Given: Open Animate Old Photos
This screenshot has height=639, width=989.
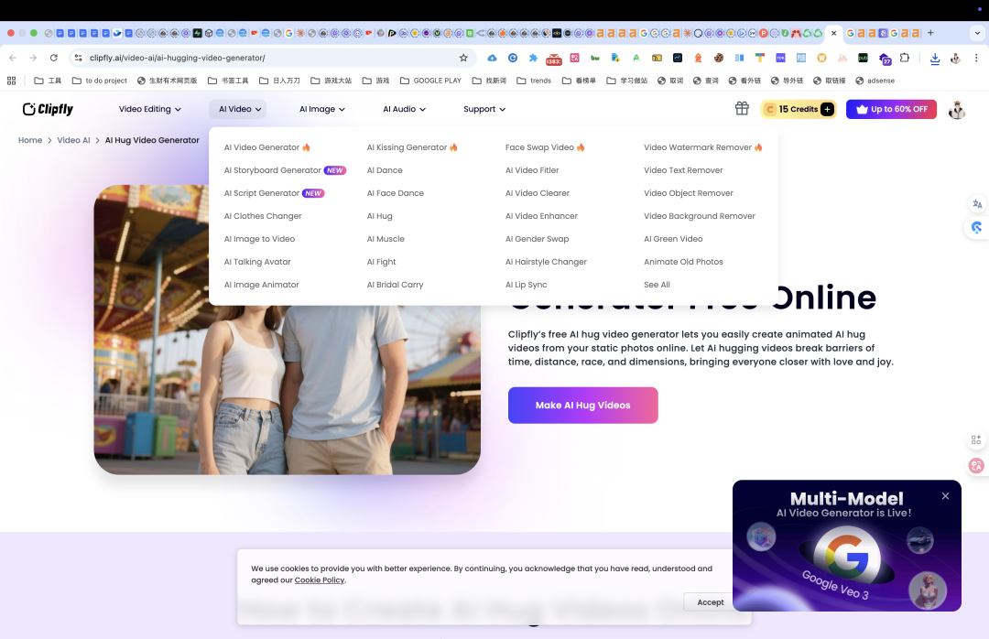Looking at the screenshot, I should pos(684,262).
